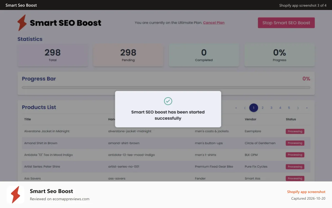
Task: Click handle 'antidote-13-tee-mood-indigo'
Action: tap(131, 155)
